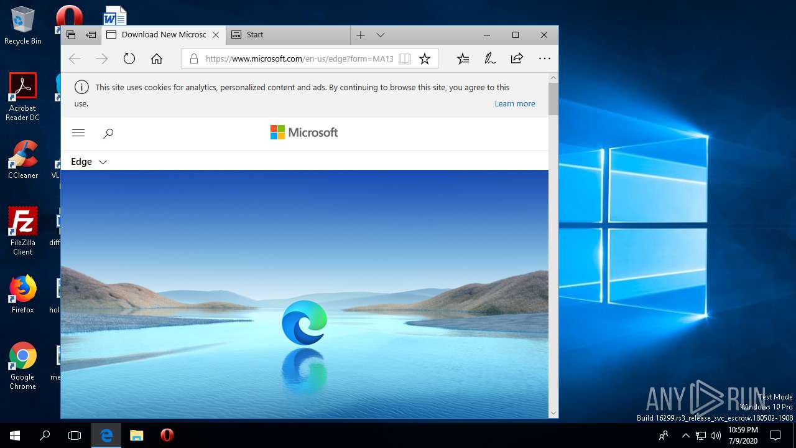This screenshot has width=796, height=448.
Task: Open a new tab with plus button
Action: click(361, 35)
